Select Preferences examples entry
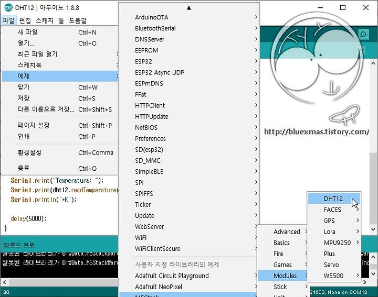 click(x=189, y=138)
